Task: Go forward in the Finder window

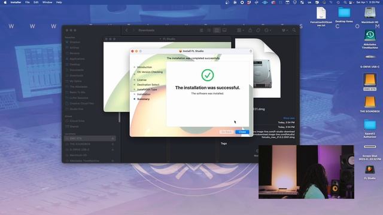Action: tap(133, 30)
